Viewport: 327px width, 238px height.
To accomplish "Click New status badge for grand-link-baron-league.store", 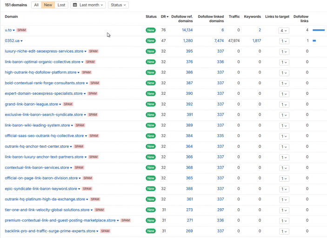I will pyautogui.click(x=151, y=104).
